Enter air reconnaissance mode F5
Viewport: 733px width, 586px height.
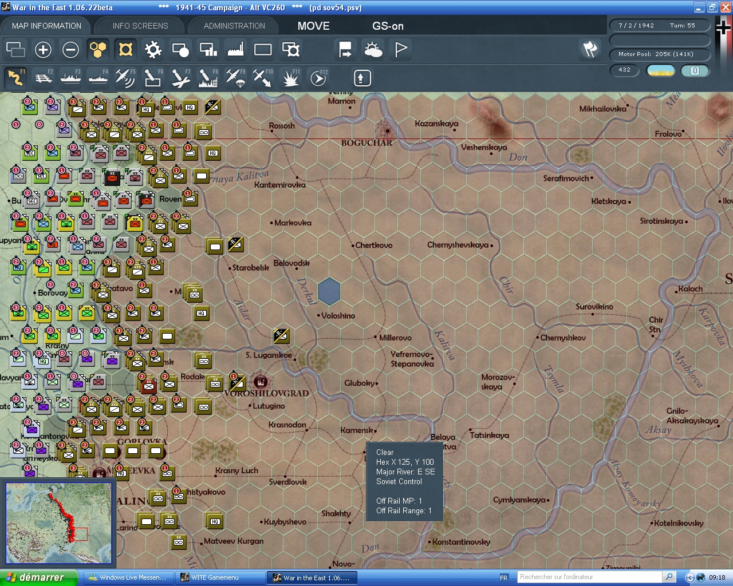click(x=125, y=77)
